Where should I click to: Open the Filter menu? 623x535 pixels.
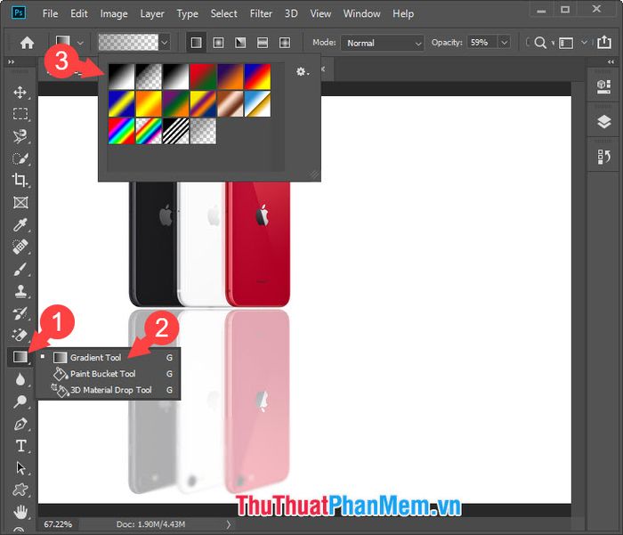(261, 13)
